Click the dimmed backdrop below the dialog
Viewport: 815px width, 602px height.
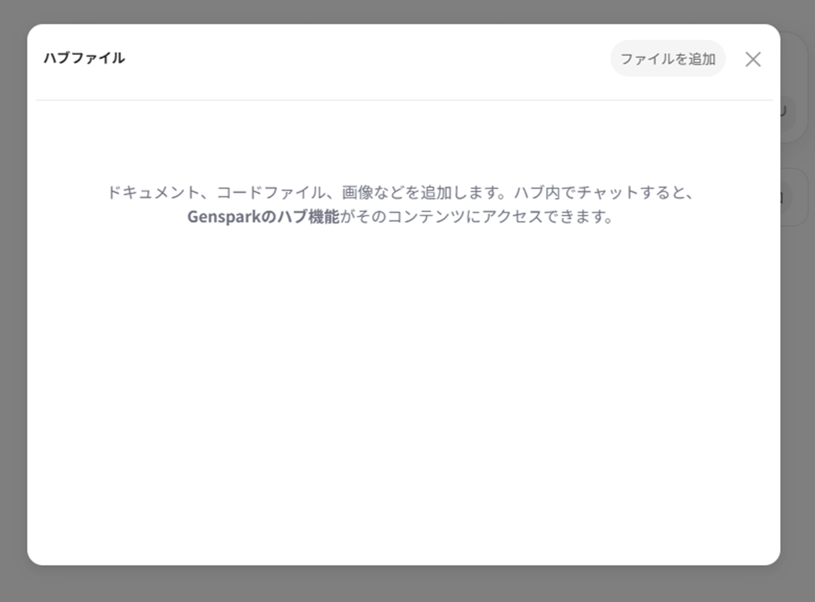(x=403, y=584)
